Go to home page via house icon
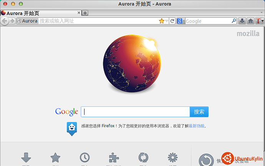This screenshot has height=166, width=265. click(x=250, y=21)
